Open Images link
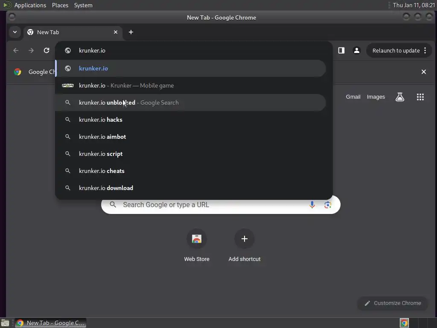The image size is (437, 328). (376, 97)
